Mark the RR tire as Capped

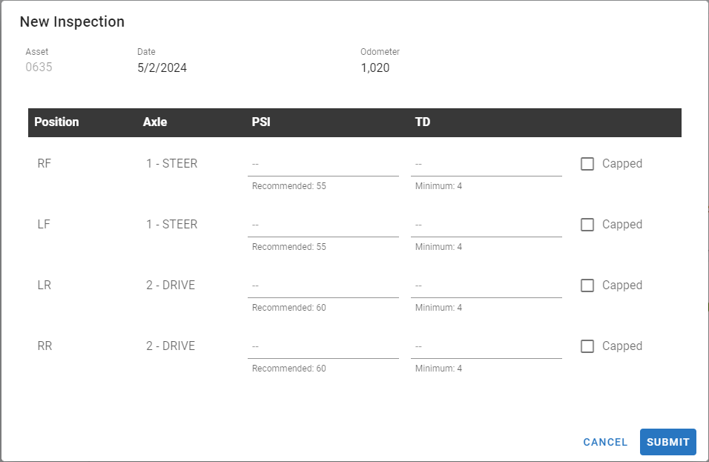587,346
